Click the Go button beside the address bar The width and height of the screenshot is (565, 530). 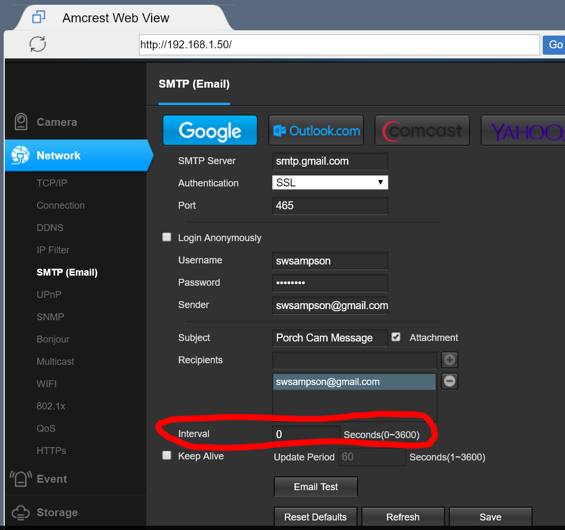(555, 45)
